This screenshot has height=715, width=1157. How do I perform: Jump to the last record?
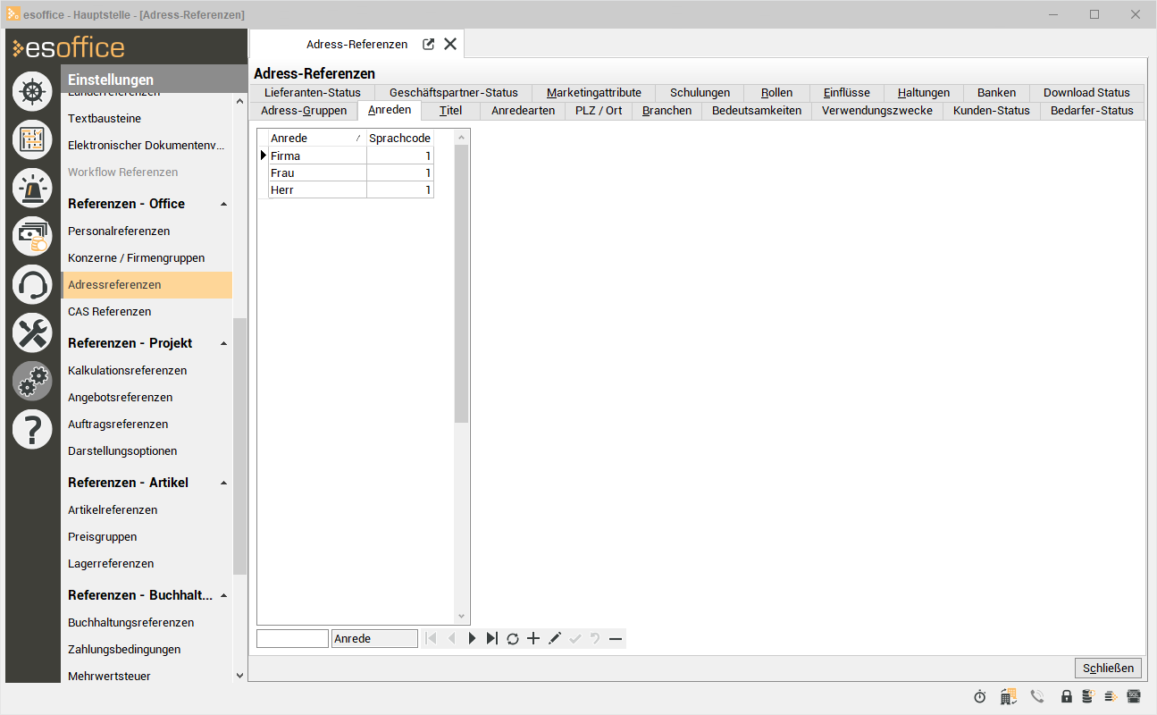[492, 638]
